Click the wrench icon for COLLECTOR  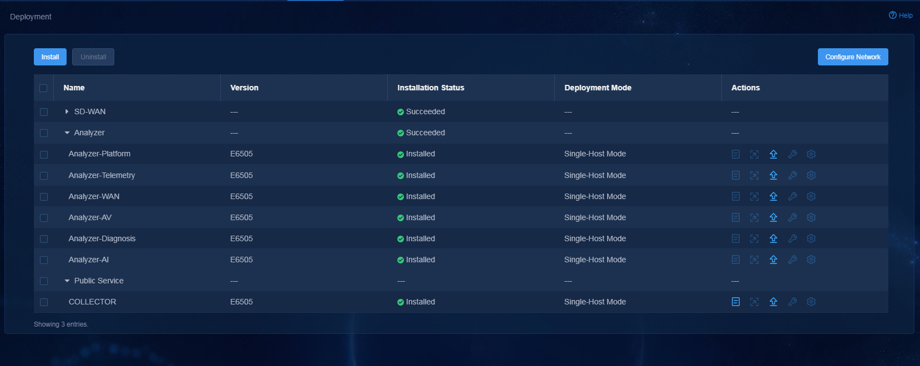coord(792,302)
